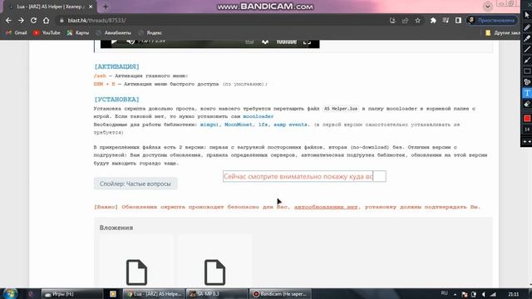The height and width of the screenshot is (299, 532).
Task: Switch to Bandicam taskbar window
Action: [x=280, y=294]
